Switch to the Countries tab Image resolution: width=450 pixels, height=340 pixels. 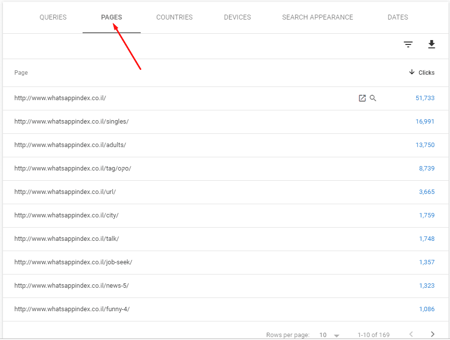click(x=174, y=17)
